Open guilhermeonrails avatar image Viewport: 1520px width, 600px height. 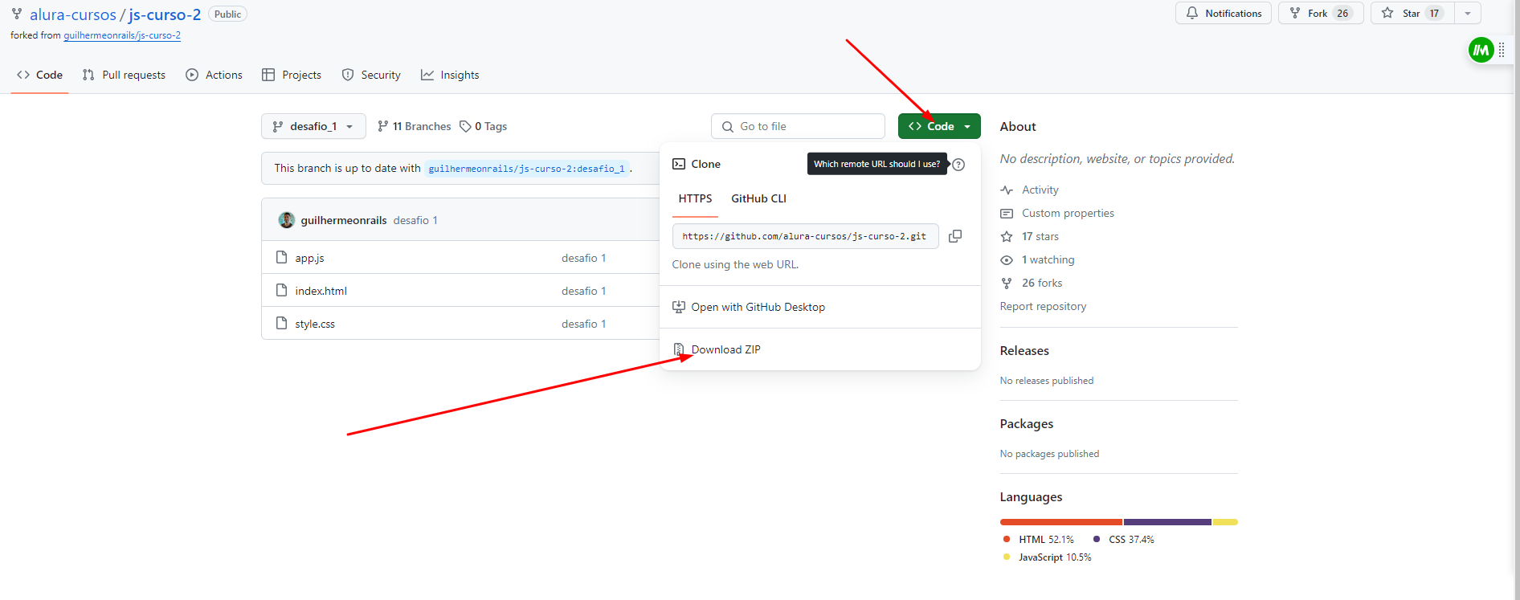(x=287, y=220)
